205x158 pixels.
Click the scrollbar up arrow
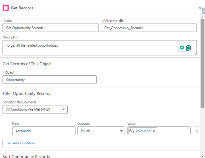point(203,17)
